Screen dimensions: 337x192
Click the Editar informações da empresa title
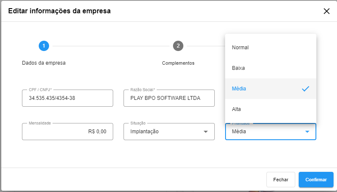click(59, 11)
